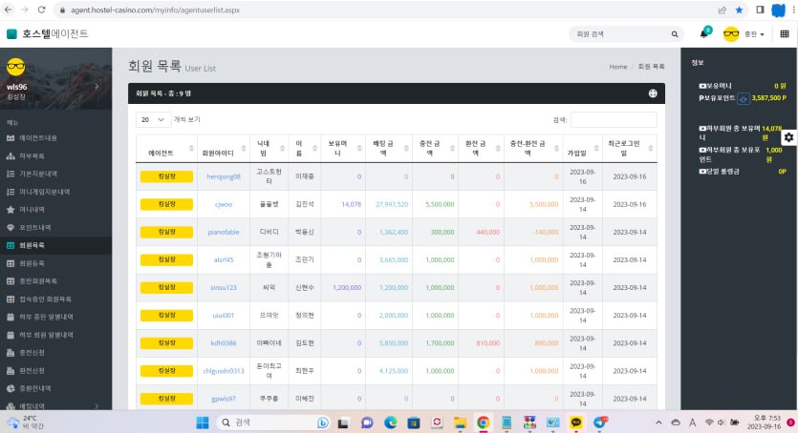Go to 충전신청 in the sidebar
Viewport: 798px width, 433px height.
[x=32, y=352]
